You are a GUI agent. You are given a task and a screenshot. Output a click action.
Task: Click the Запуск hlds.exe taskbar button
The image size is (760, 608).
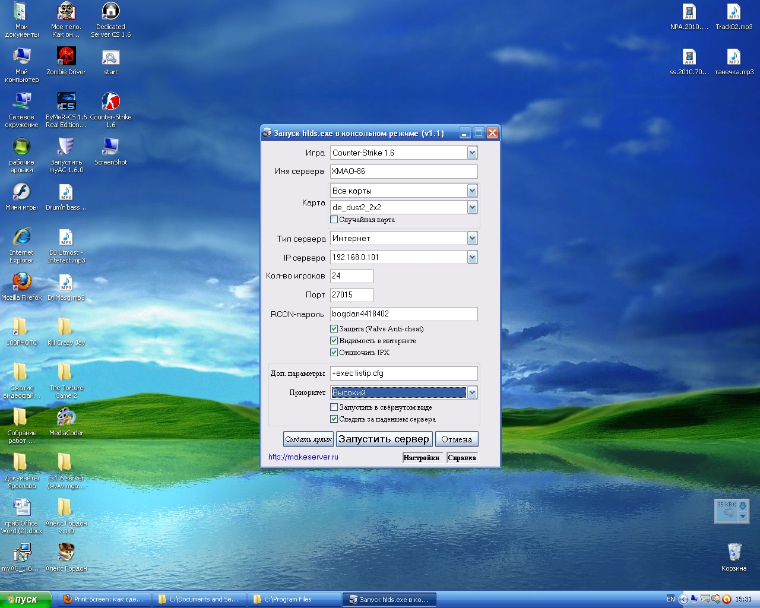click(x=389, y=600)
